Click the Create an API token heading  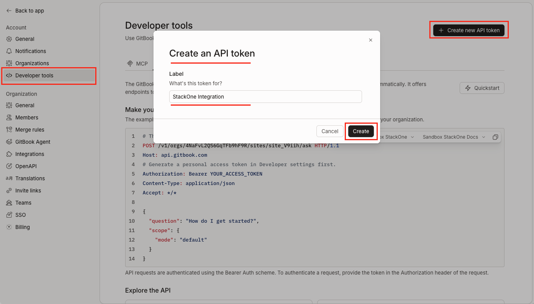pos(212,53)
